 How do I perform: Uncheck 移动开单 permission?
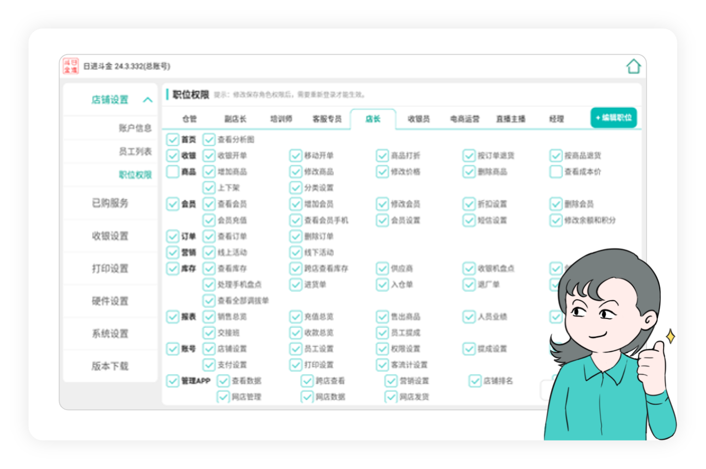[296, 156]
